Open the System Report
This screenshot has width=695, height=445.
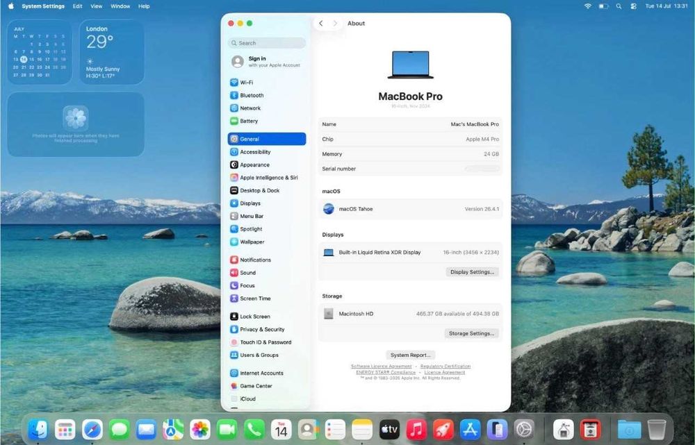tap(411, 355)
